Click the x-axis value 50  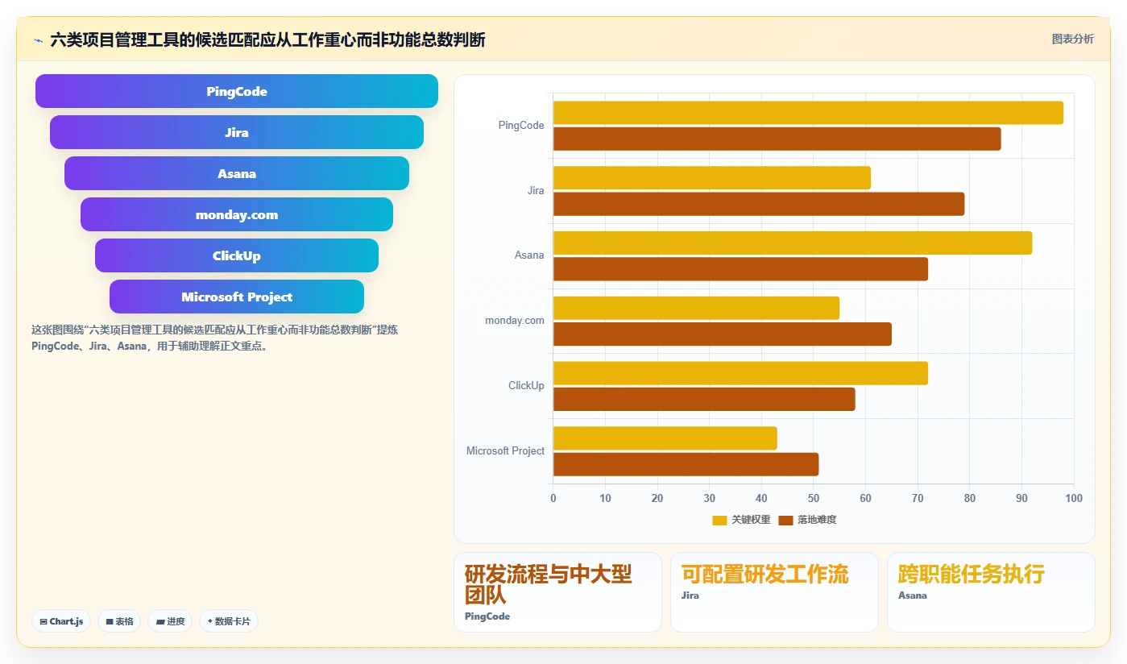(814, 499)
